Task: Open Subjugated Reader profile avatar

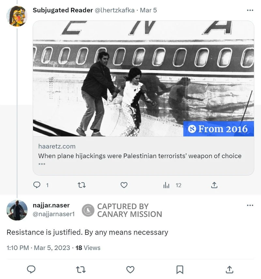Action: pos(17,16)
